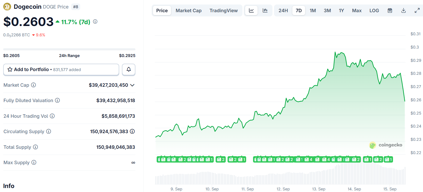Download the chart data
Screen dimensions: 423x192
[x=403, y=11]
